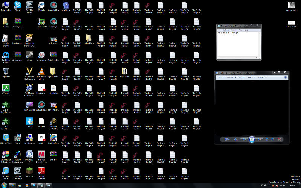Go to next image in Photo Viewer
This screenshot has width=301, height=188.
pos(259,139)
